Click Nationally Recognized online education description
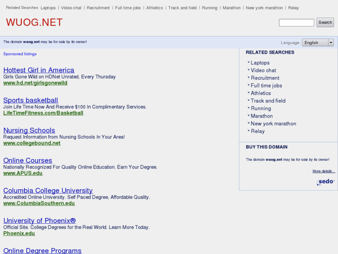The height and width of the screenshot is (254, 338). (80, 167)
